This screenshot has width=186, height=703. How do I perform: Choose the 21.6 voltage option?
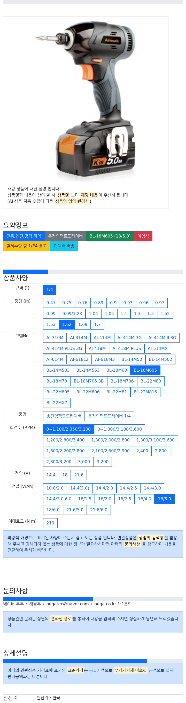79,475
